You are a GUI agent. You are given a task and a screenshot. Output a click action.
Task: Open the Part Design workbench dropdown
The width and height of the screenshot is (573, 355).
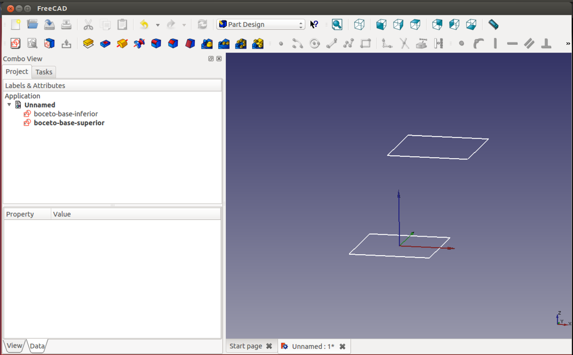click(261, 24)
